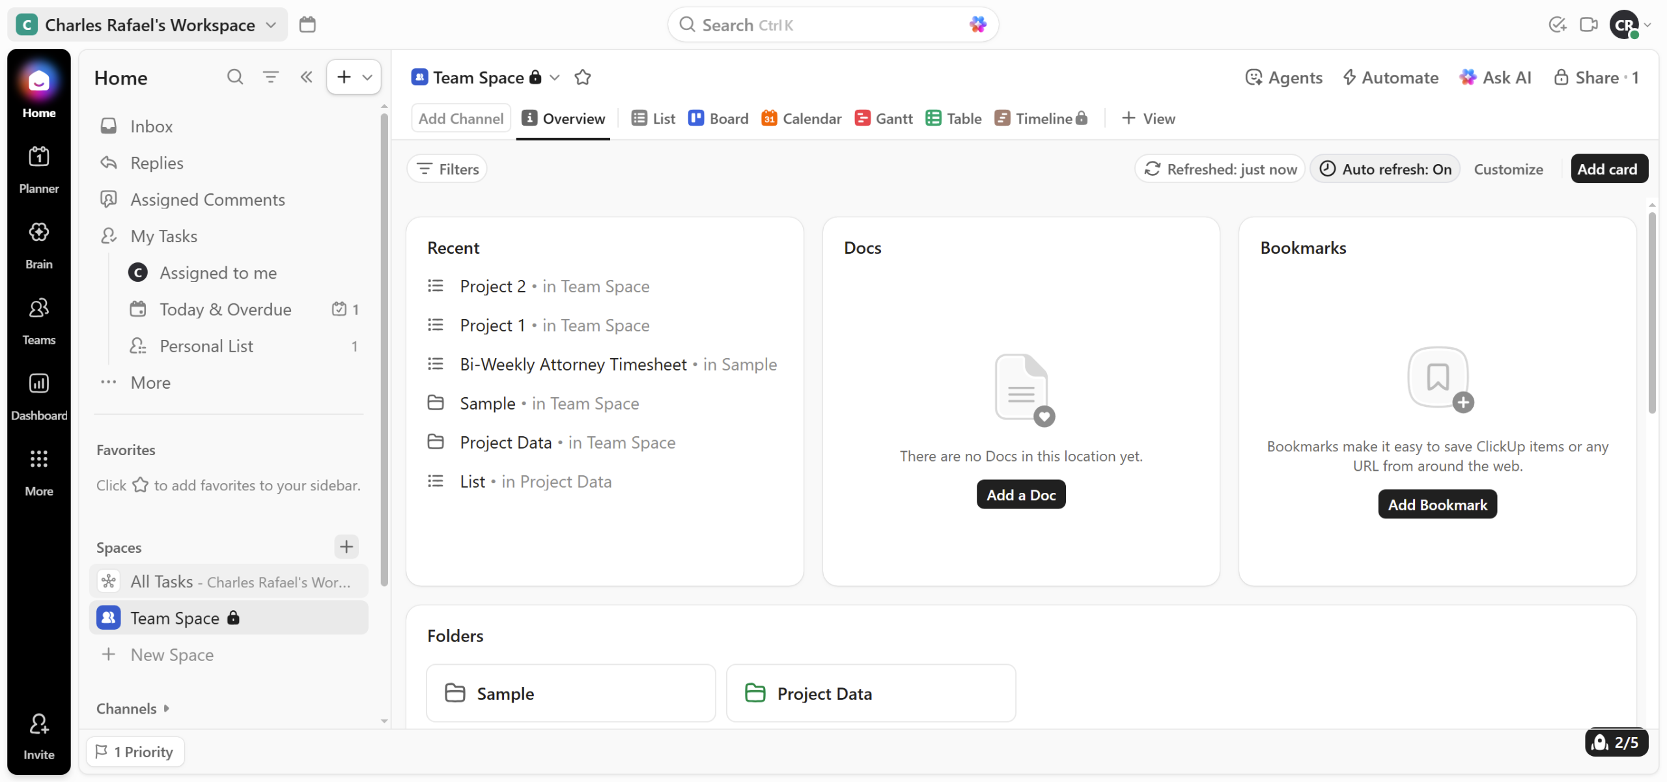The width and height of the screenshot is (1667, 782).
Task: Star the favorites icon in sidebar hint
Action: [x=140, y=485]
